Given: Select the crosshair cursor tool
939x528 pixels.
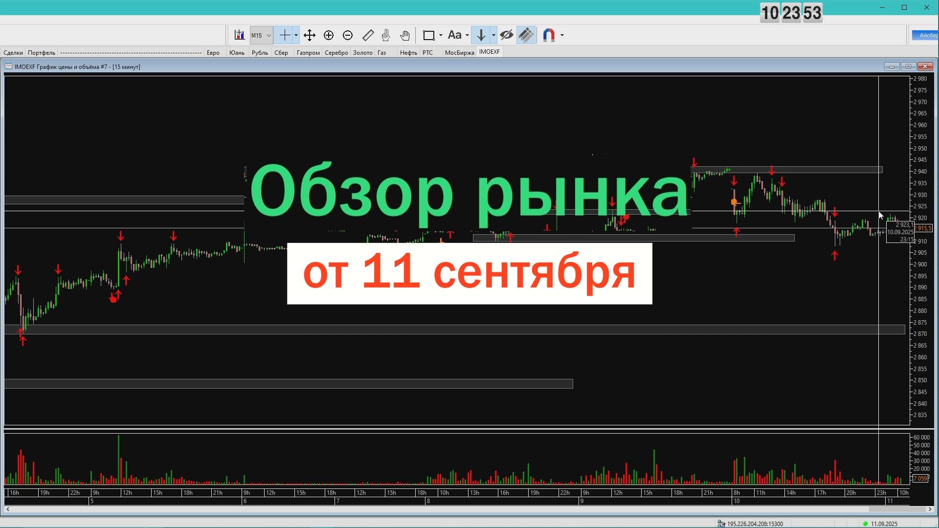Looking at the screenshot, I should 284,35.
